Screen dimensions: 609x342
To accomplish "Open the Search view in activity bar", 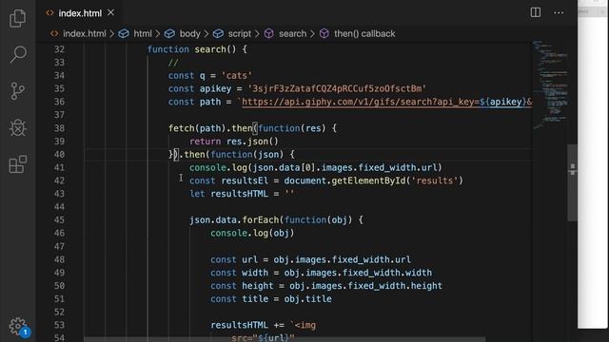I will [17, 55].
